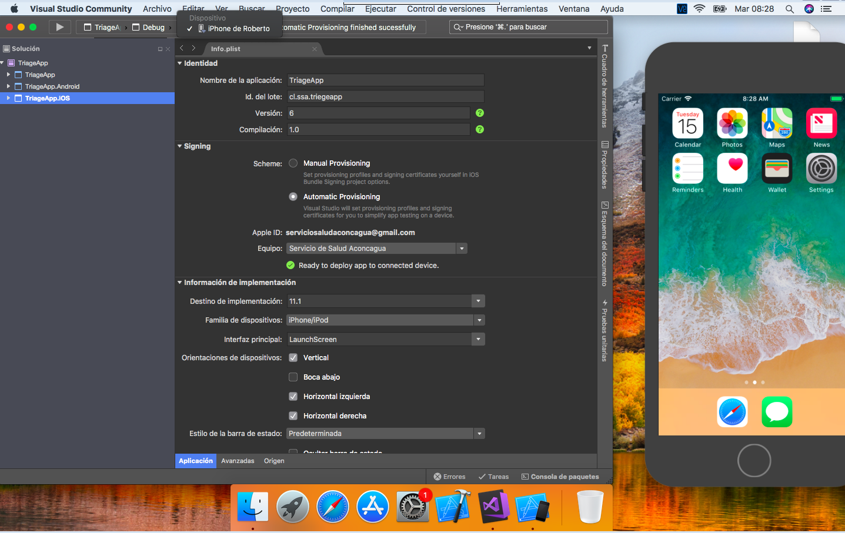The image size is (845, 533).
Task: Expand the TriageApp.iOS project node
Action: tap(8, 98)
